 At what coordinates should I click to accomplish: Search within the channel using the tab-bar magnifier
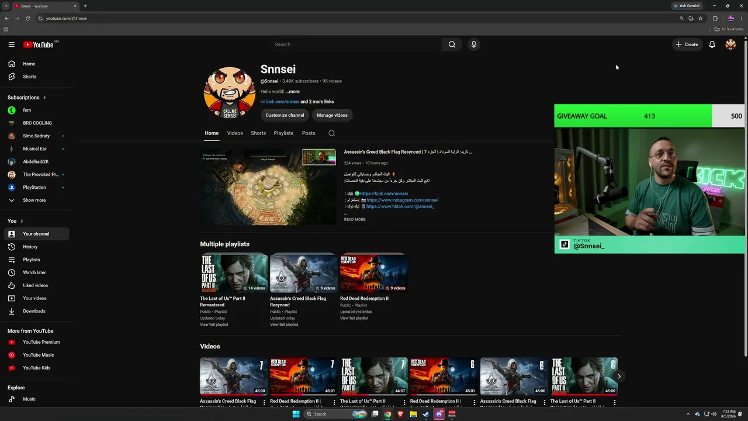(x=332, y=133)
